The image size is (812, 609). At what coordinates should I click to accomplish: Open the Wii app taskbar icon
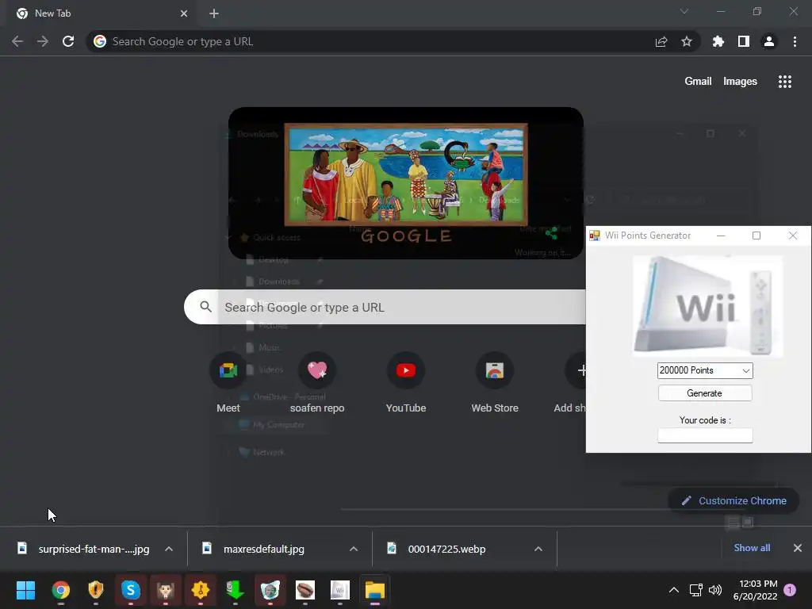tap(339, 590)
